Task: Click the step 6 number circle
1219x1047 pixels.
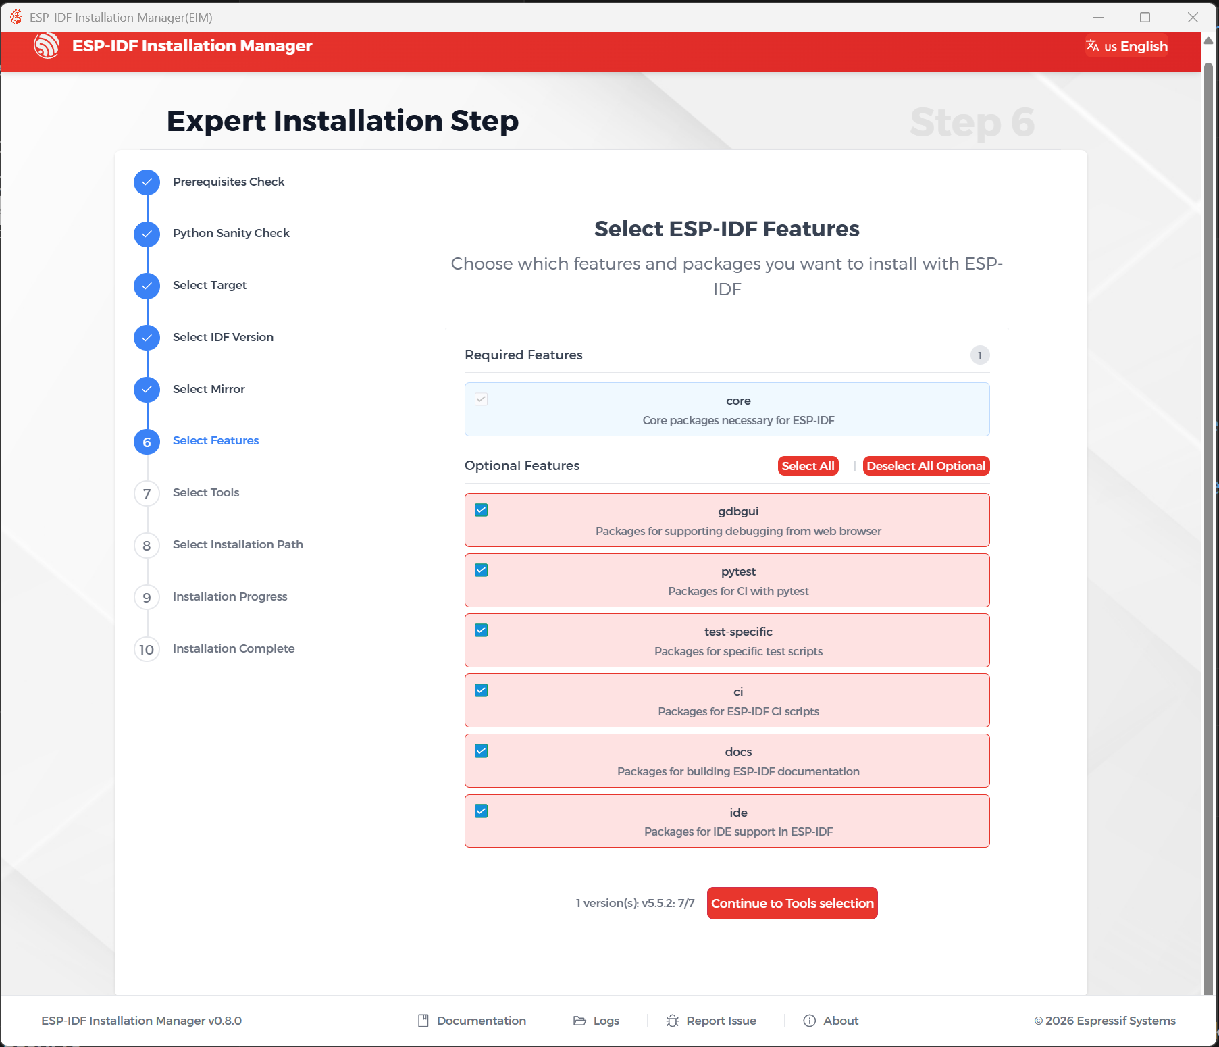Action: (x=147, y=442)
